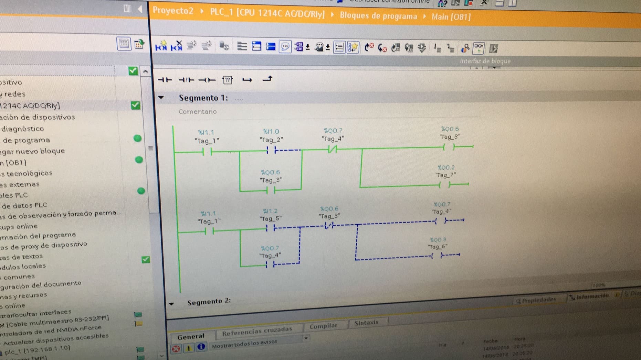The image size is (641, 360).
Task: Open the Compilar tab
Action: pos(323,326)
